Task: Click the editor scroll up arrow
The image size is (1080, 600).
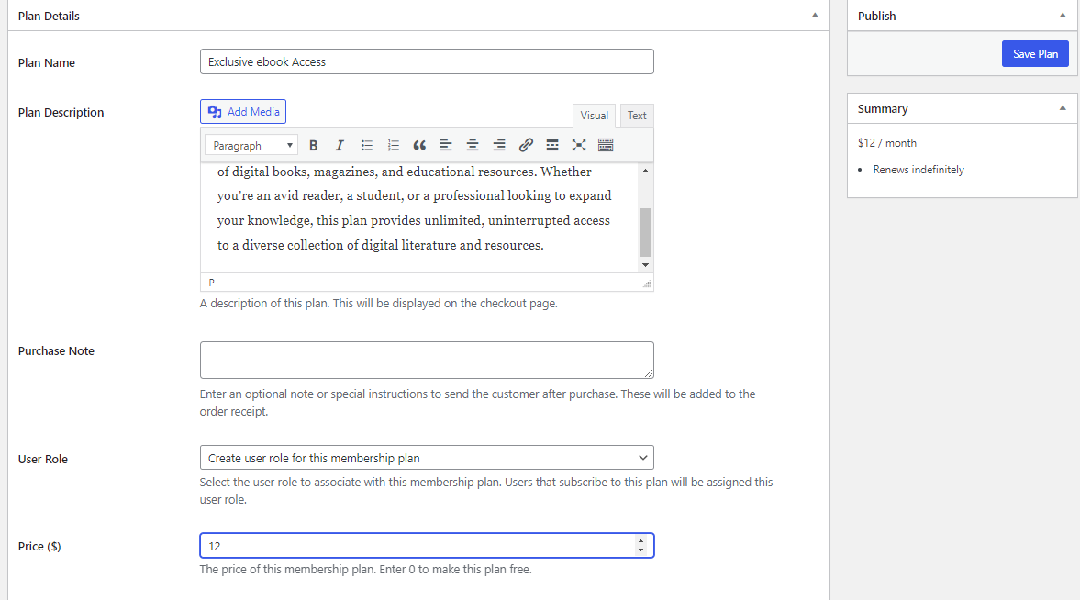Action: tap(645, 171)
